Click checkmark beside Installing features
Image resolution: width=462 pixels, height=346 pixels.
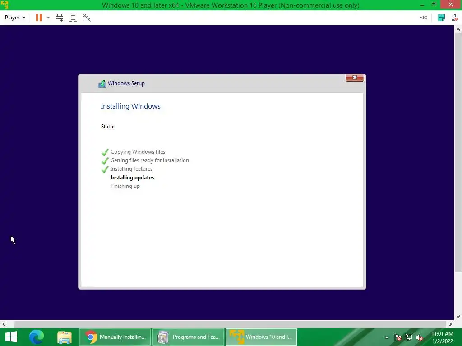pos(105,169)
